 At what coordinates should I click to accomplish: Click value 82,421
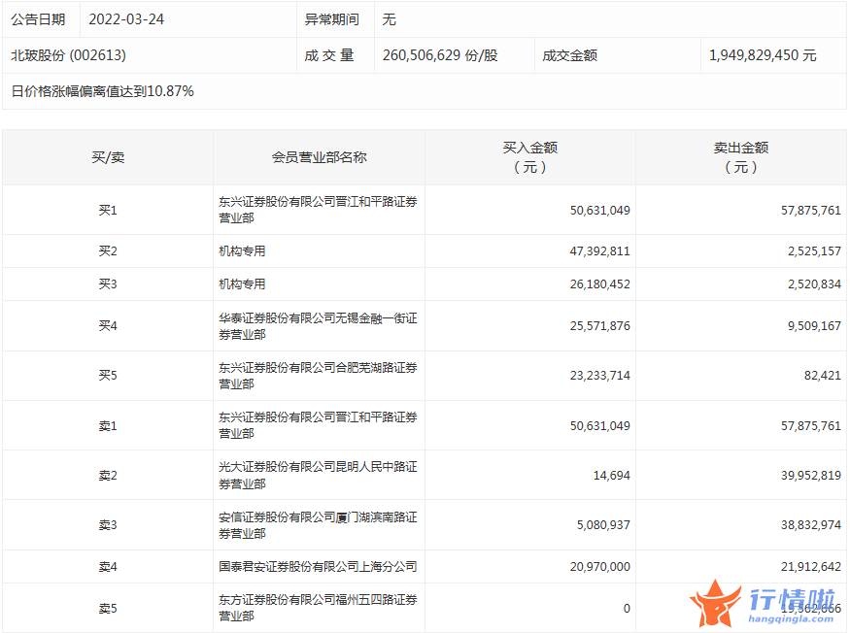coord(823,376)
